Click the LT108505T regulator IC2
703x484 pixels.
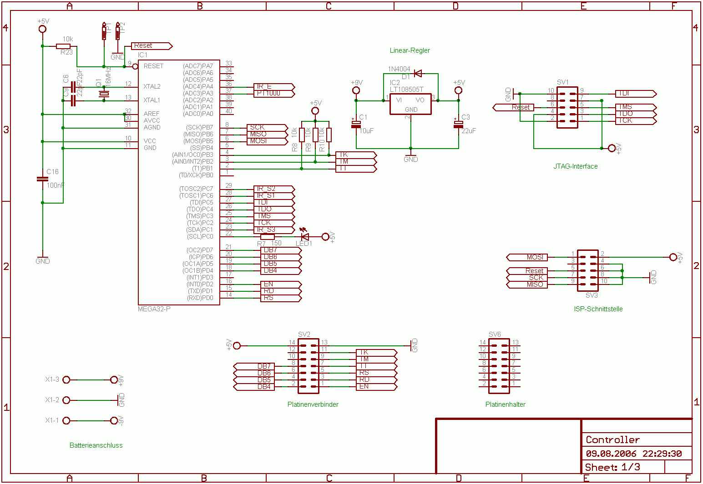pyautogui.click(x=410, y=104)
